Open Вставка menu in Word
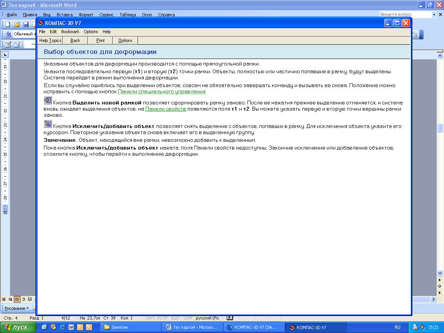Image resolution: width=444 pixels, height=333 pixels. pos(65,15)
